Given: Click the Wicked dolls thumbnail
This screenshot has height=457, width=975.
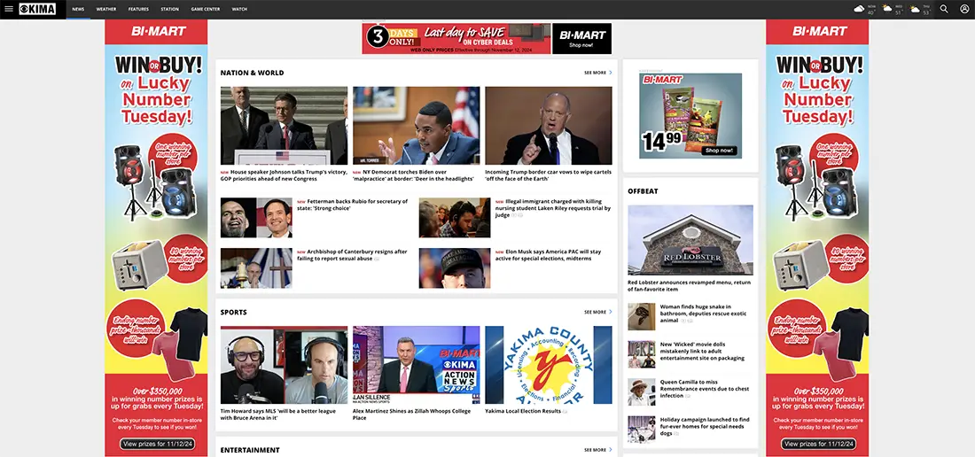Looking at the screenshot, I should 641,354.
